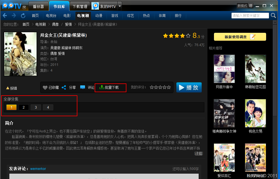Open 桃色交易 recommendation thumbnail
Viewport: 280px width, 179px height.
255,113
